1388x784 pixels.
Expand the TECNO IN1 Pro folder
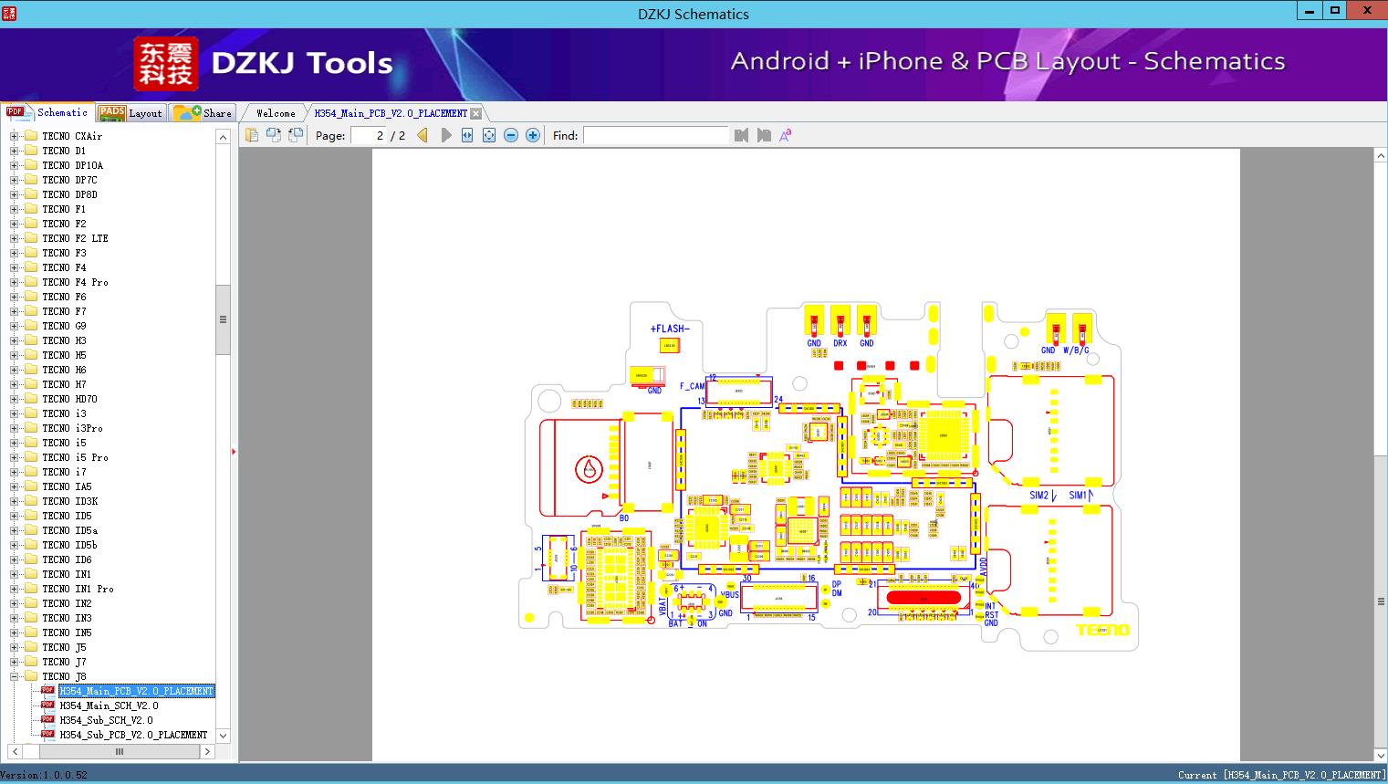click(14, 589)
